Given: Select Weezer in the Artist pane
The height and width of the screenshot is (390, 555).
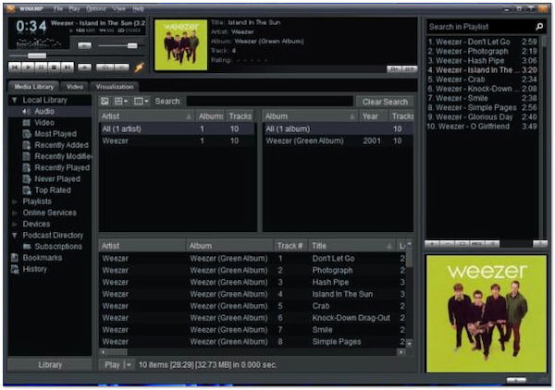Looking at the screenshot, I should point(177,141).
